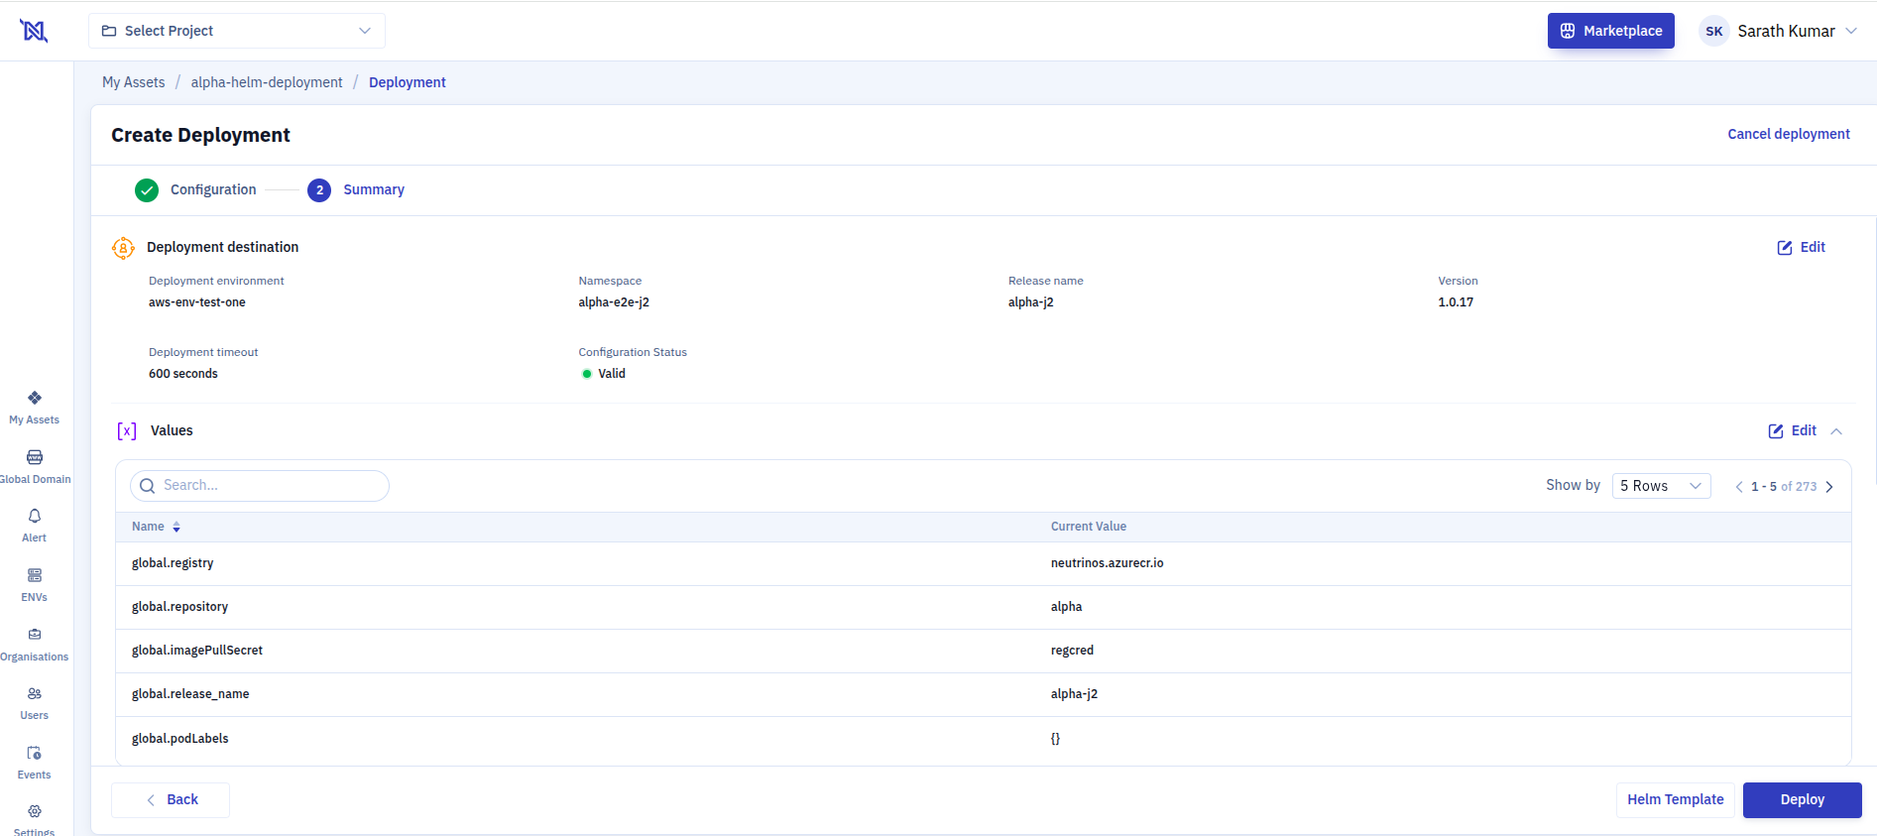1877x836 pixels.
Task: Click the 1 - 5 of 273 page indicator
Action: click(1784, 487)
